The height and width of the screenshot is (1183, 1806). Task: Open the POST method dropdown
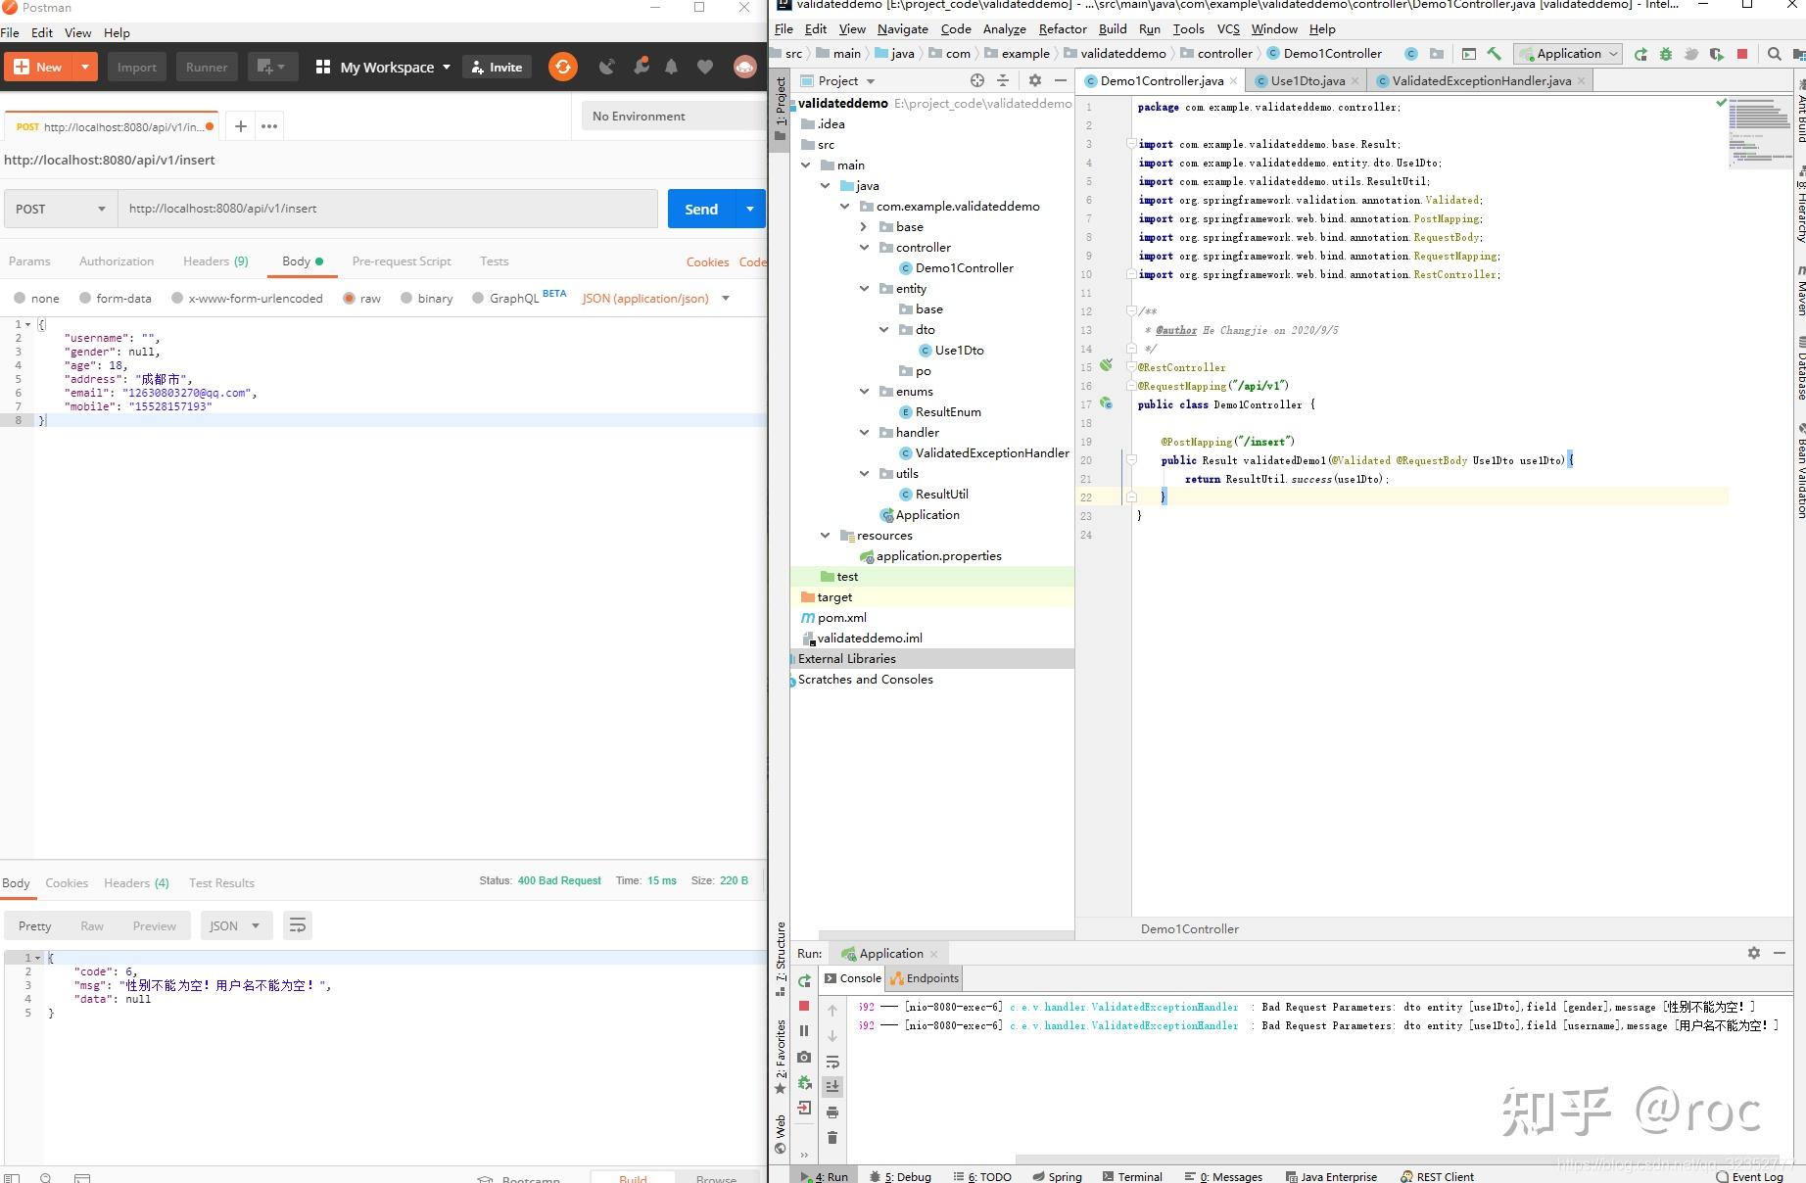pyautogui.click(x=59, y=209)
